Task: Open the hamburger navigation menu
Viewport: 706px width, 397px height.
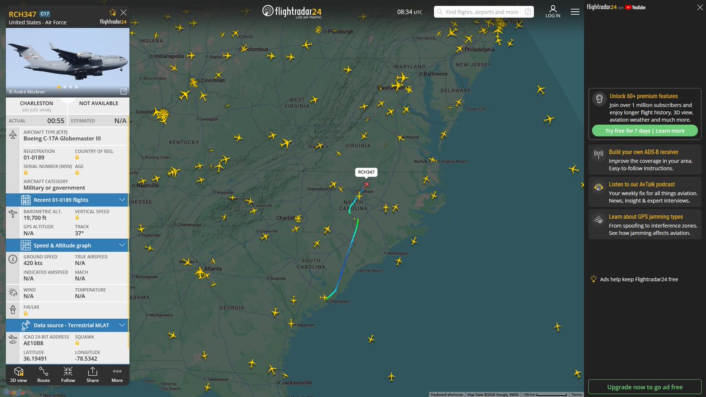Action: (x=575, y=11)
